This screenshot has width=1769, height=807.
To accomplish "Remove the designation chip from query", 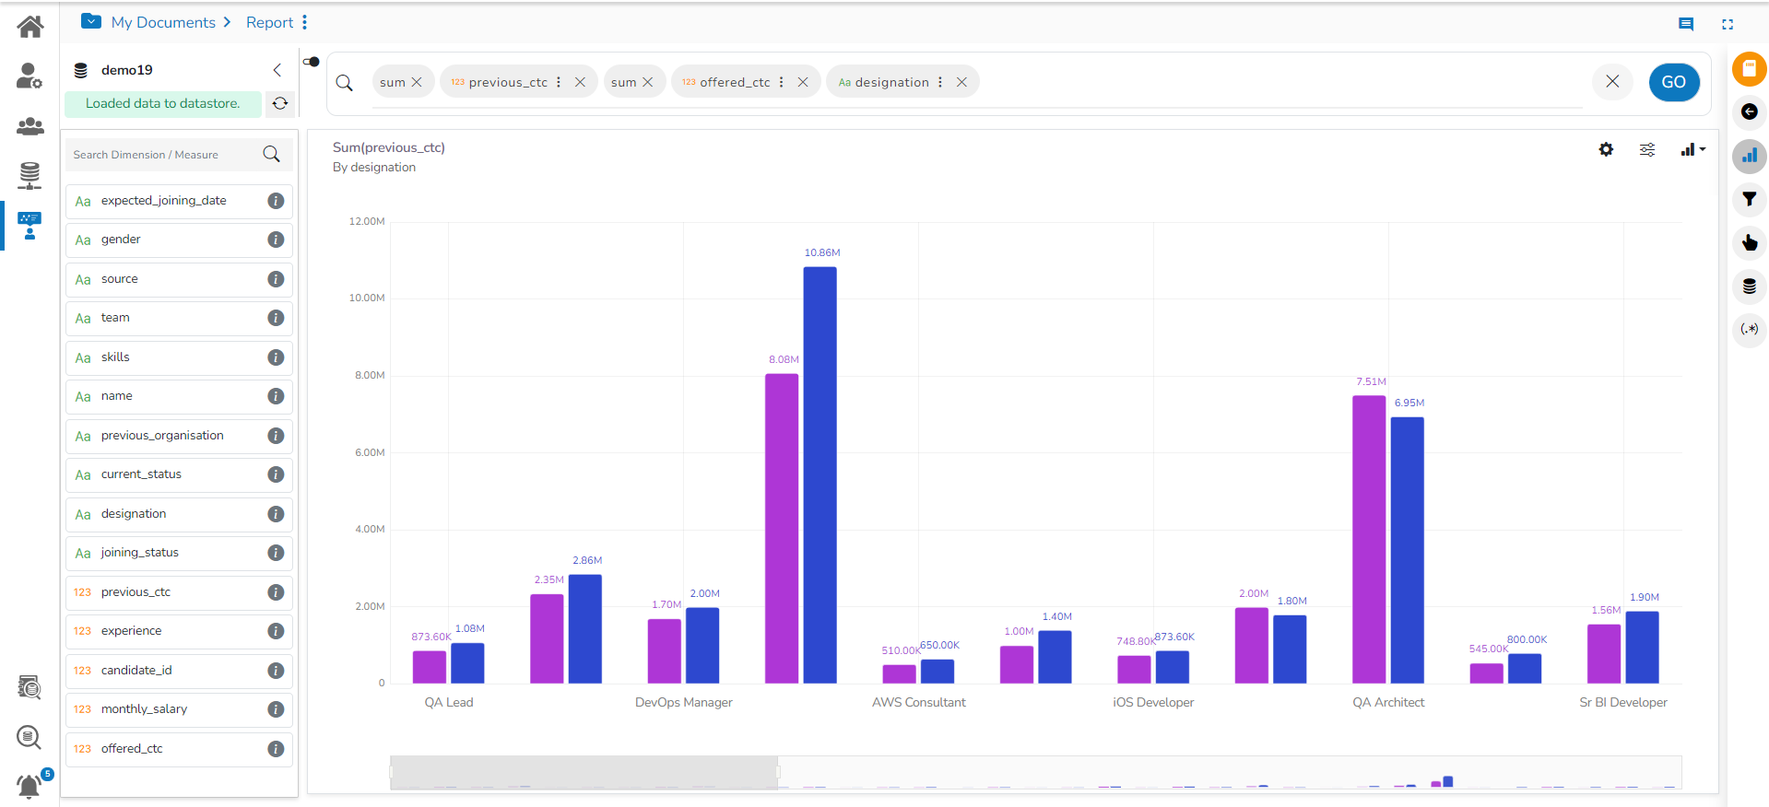I will pyautogui.click(x=961, y=82).
